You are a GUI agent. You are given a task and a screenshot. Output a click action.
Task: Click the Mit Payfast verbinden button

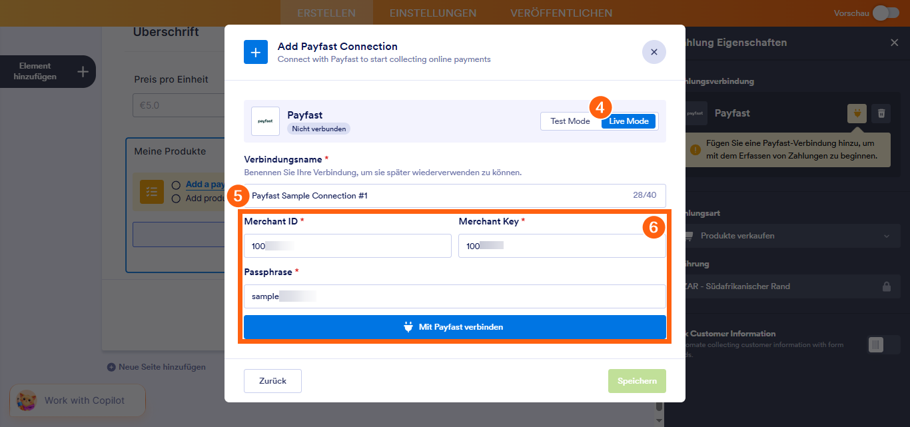(454, 327)
